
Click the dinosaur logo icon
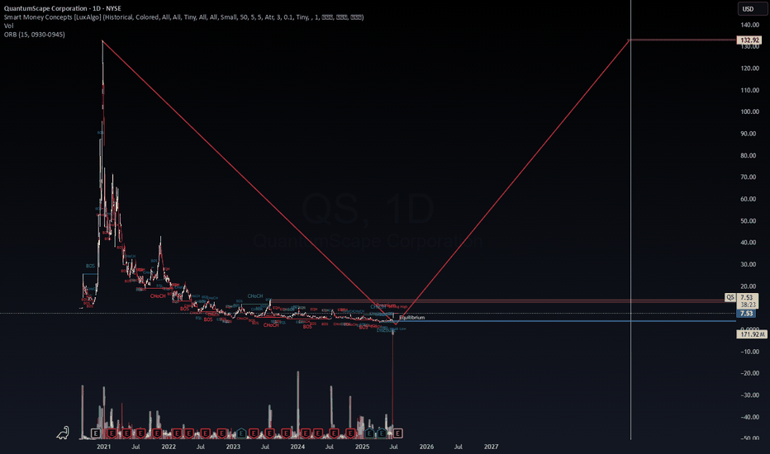click(x=63, y=433)
